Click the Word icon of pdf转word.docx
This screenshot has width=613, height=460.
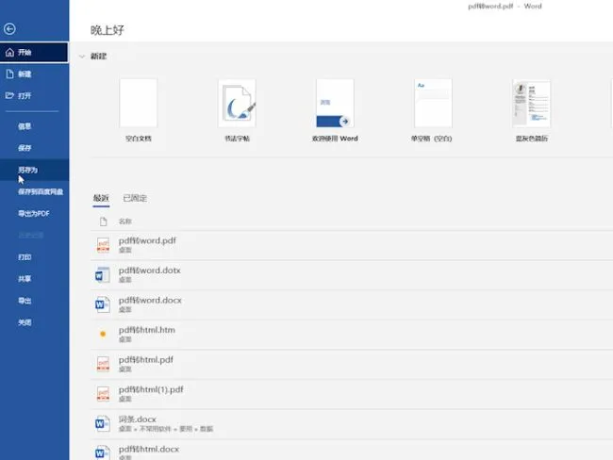coord(103,304)
